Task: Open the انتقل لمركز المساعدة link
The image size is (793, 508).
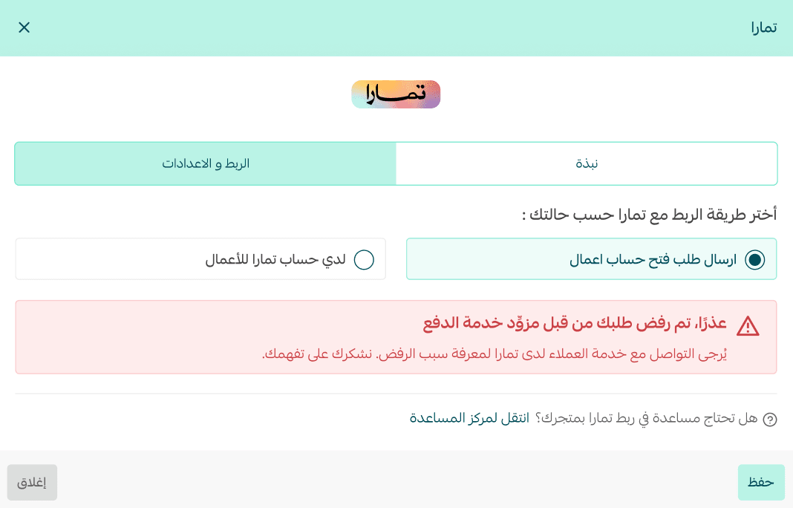Action: [x=469, y=418]
